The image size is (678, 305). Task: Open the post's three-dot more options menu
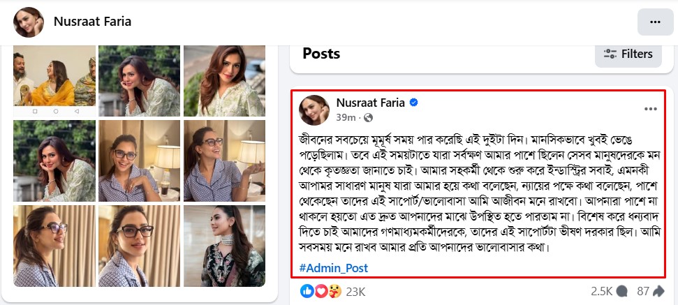point(650,109)
